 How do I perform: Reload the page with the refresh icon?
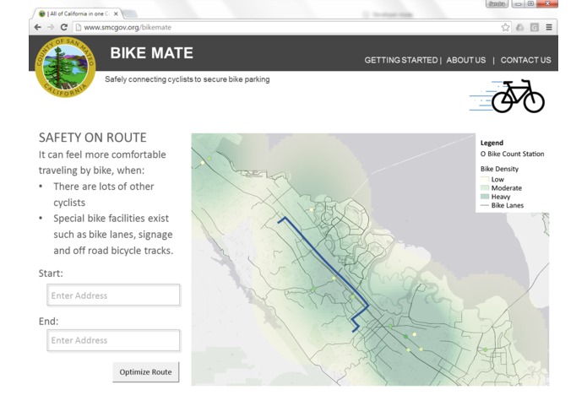(64, 27)
